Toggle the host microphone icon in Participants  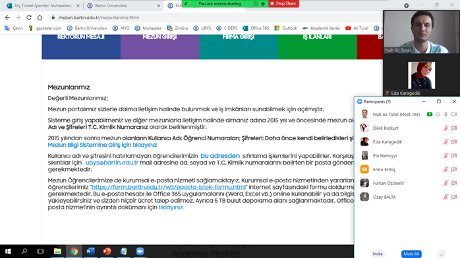tap(446, 115)
